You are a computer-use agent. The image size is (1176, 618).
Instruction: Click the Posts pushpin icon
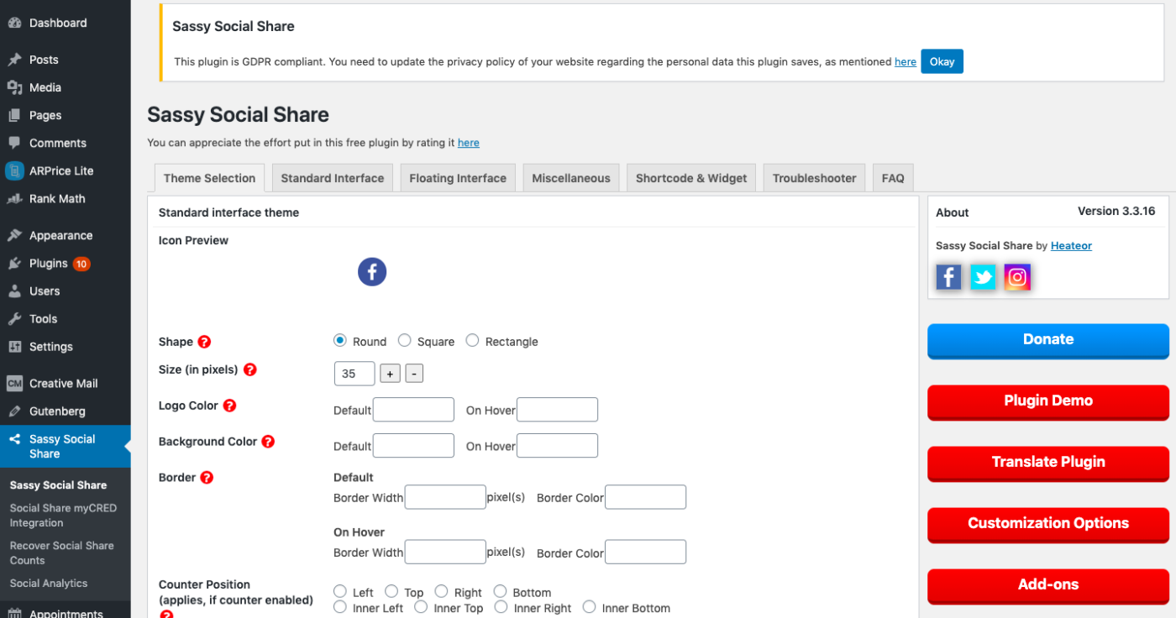(14, 60)
